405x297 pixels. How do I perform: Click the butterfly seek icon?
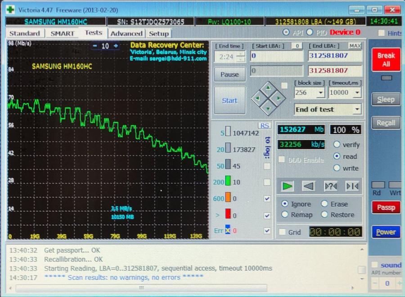352,186
